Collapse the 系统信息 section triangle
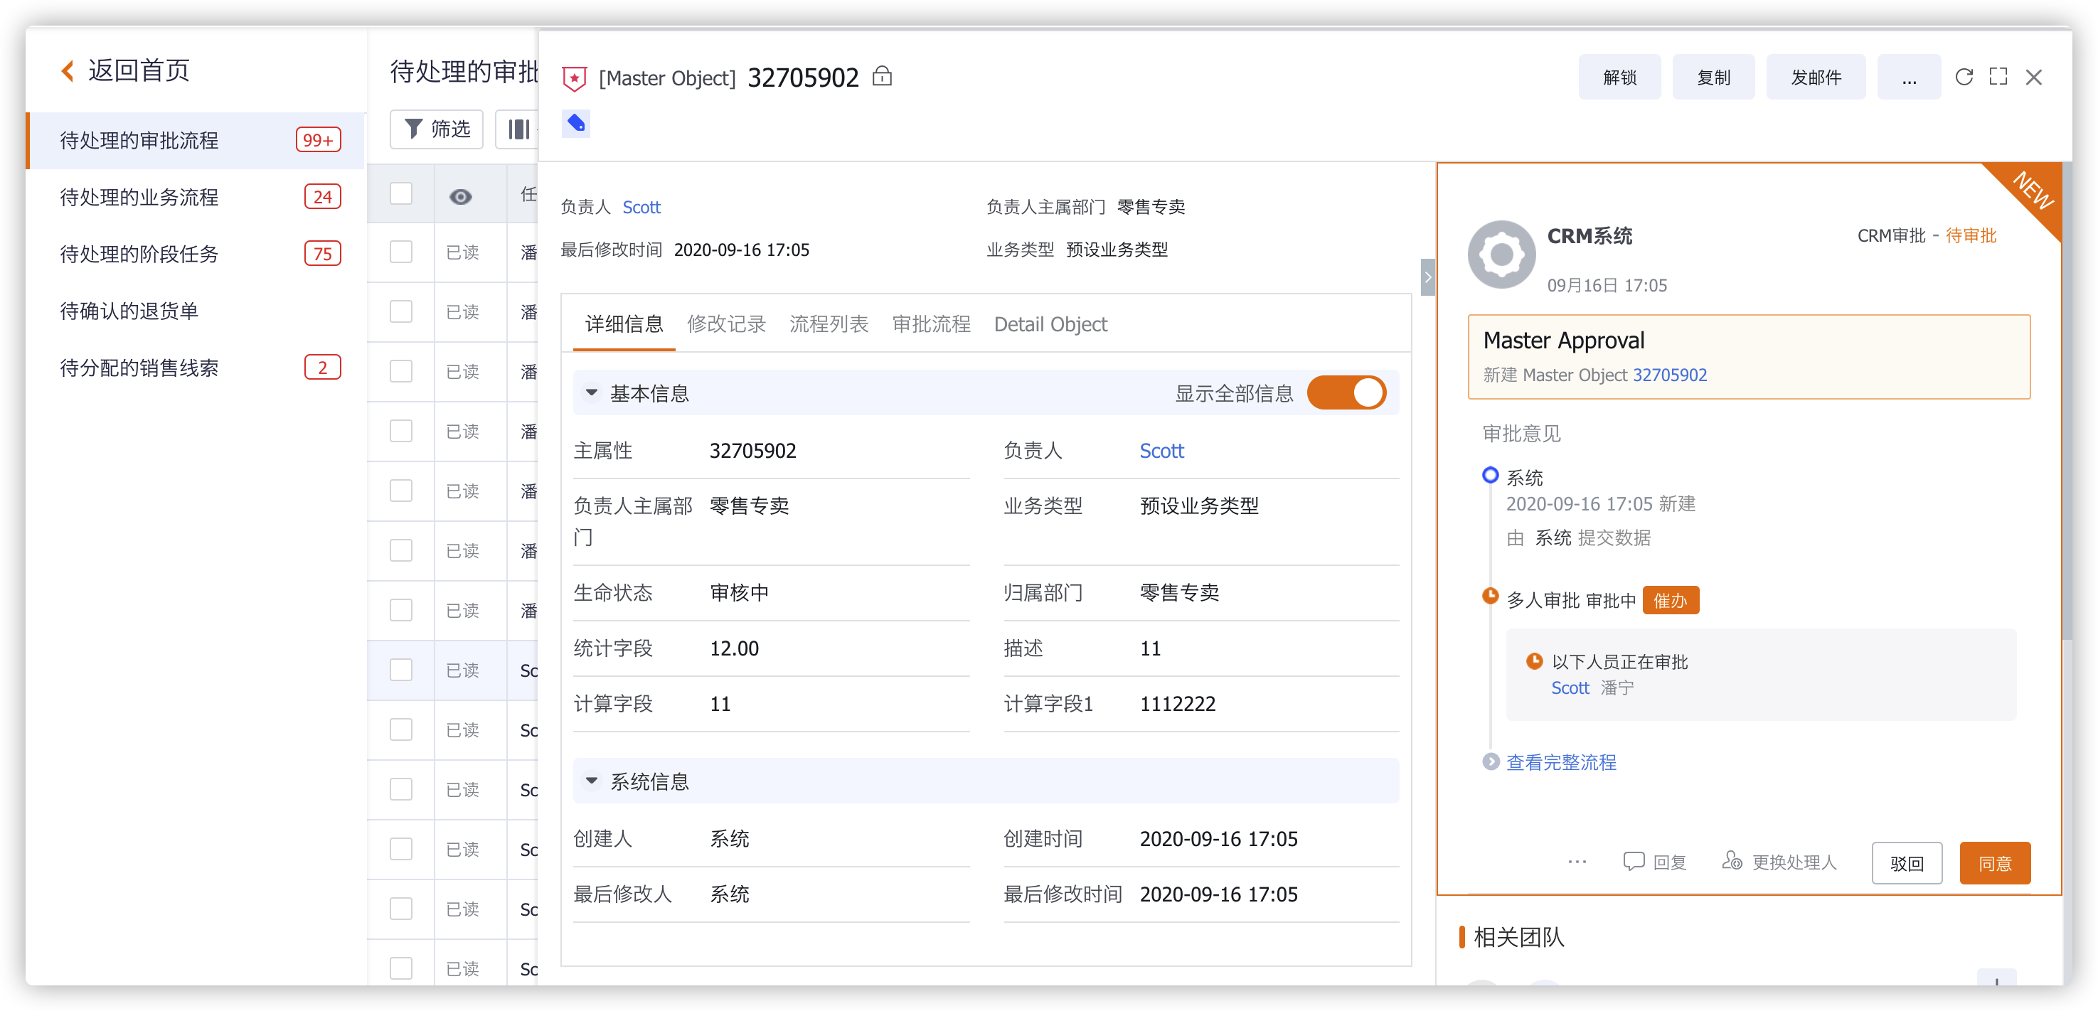2098x1011 pixels. 592,781
